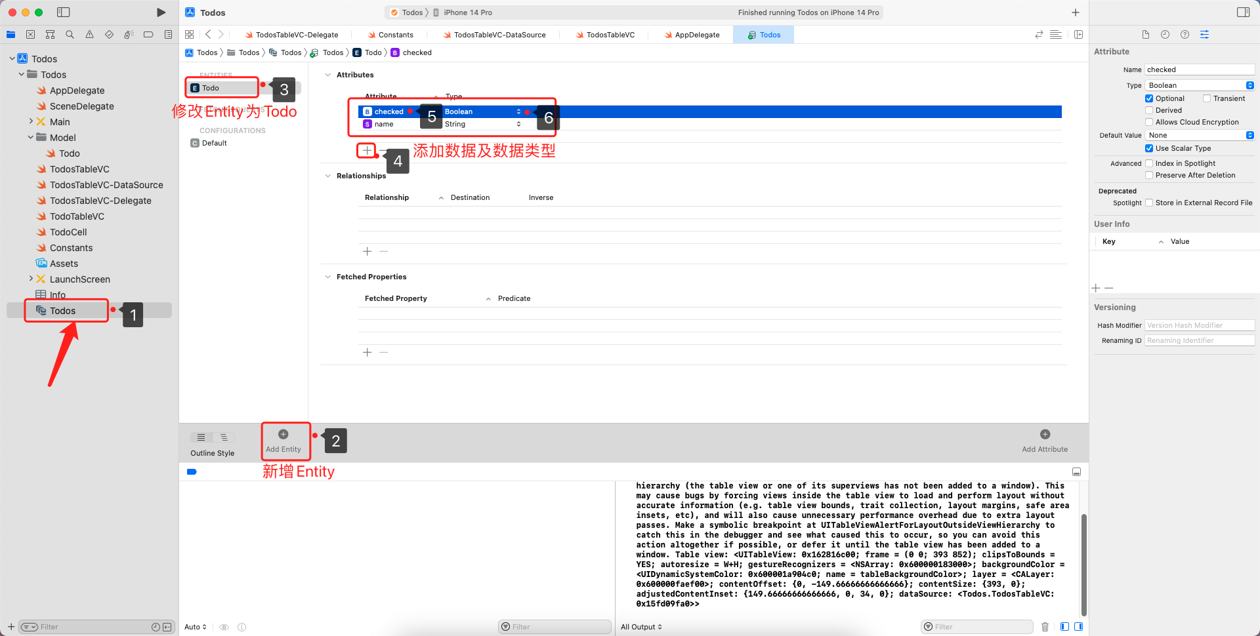1260x636 pixels.
Task: Open the Report navigator icon
Action: click(x=168, y=35)
